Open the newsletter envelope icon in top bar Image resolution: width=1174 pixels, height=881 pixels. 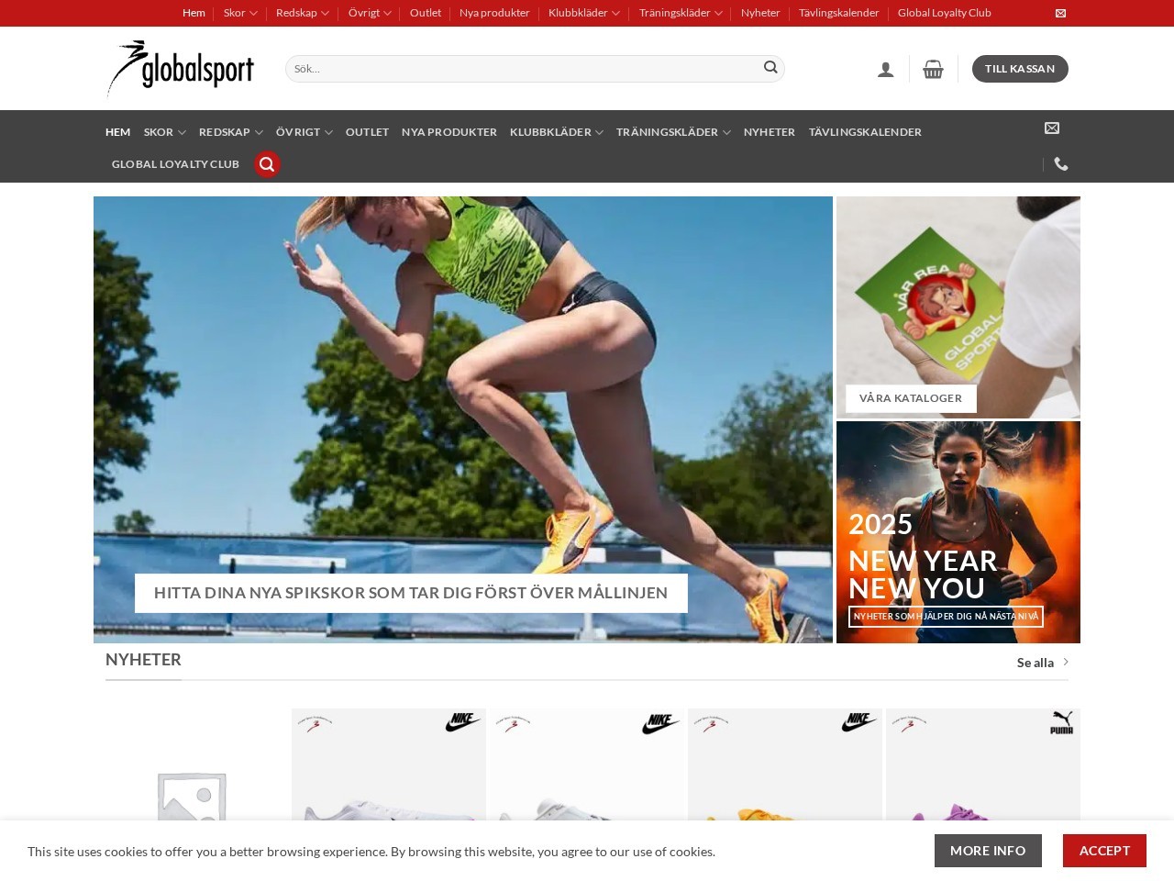point(1060,13)
